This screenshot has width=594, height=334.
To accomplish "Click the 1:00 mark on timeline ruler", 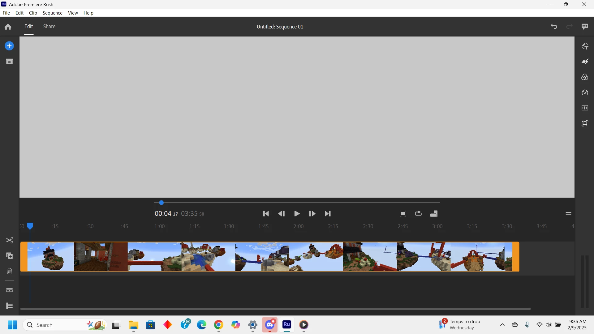I will 160,226.
